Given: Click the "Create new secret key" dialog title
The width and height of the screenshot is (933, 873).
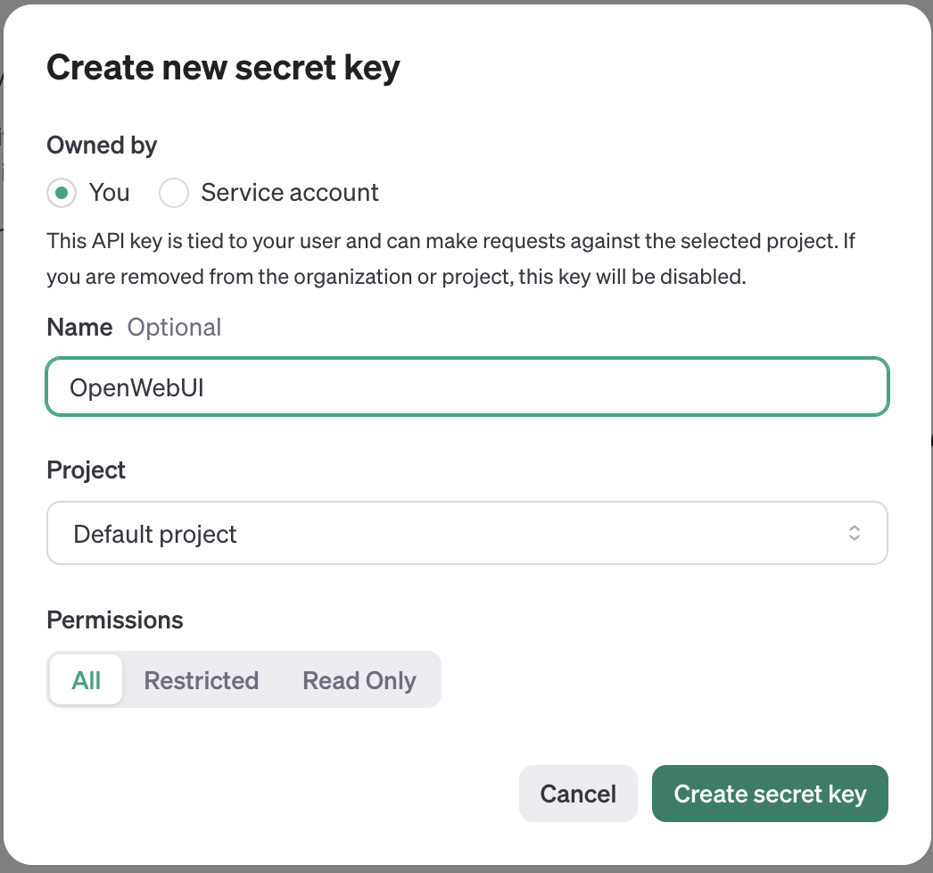Looking at the screenshot, I should pyautogui.click(x=223, y=68).
